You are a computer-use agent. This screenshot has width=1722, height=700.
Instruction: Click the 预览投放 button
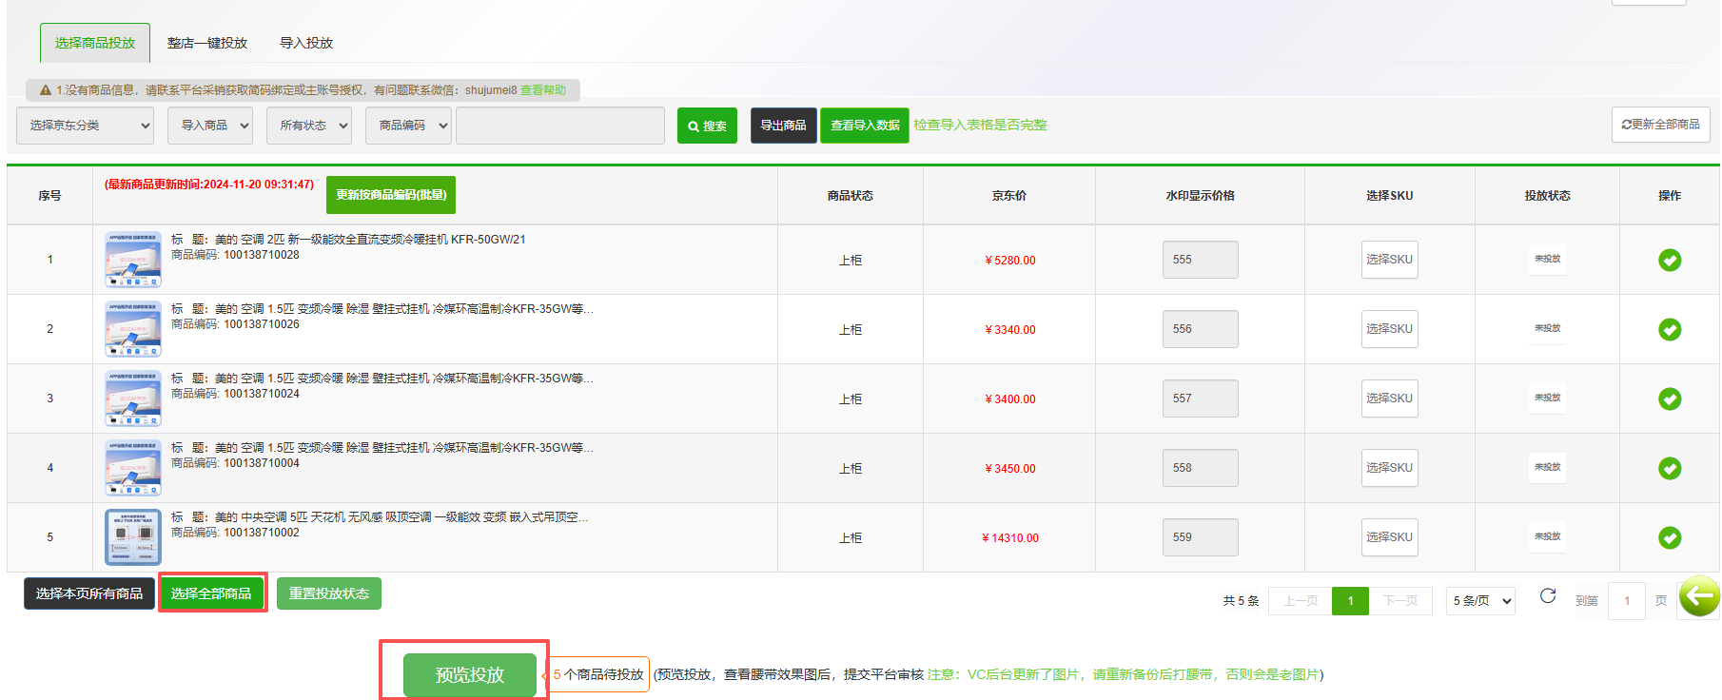click(469, 674)
